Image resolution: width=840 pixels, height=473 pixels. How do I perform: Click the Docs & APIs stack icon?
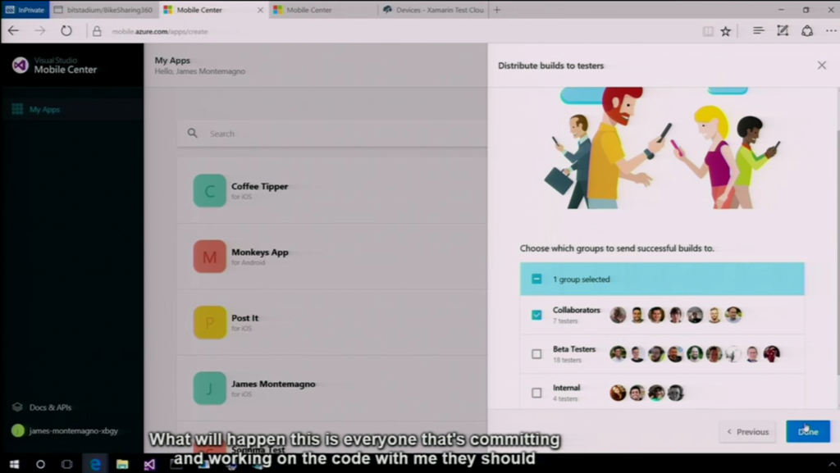[x=17, y=407]
